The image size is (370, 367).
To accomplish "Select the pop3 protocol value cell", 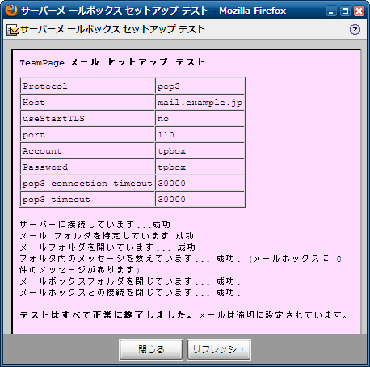I will [x=200, y=86].
